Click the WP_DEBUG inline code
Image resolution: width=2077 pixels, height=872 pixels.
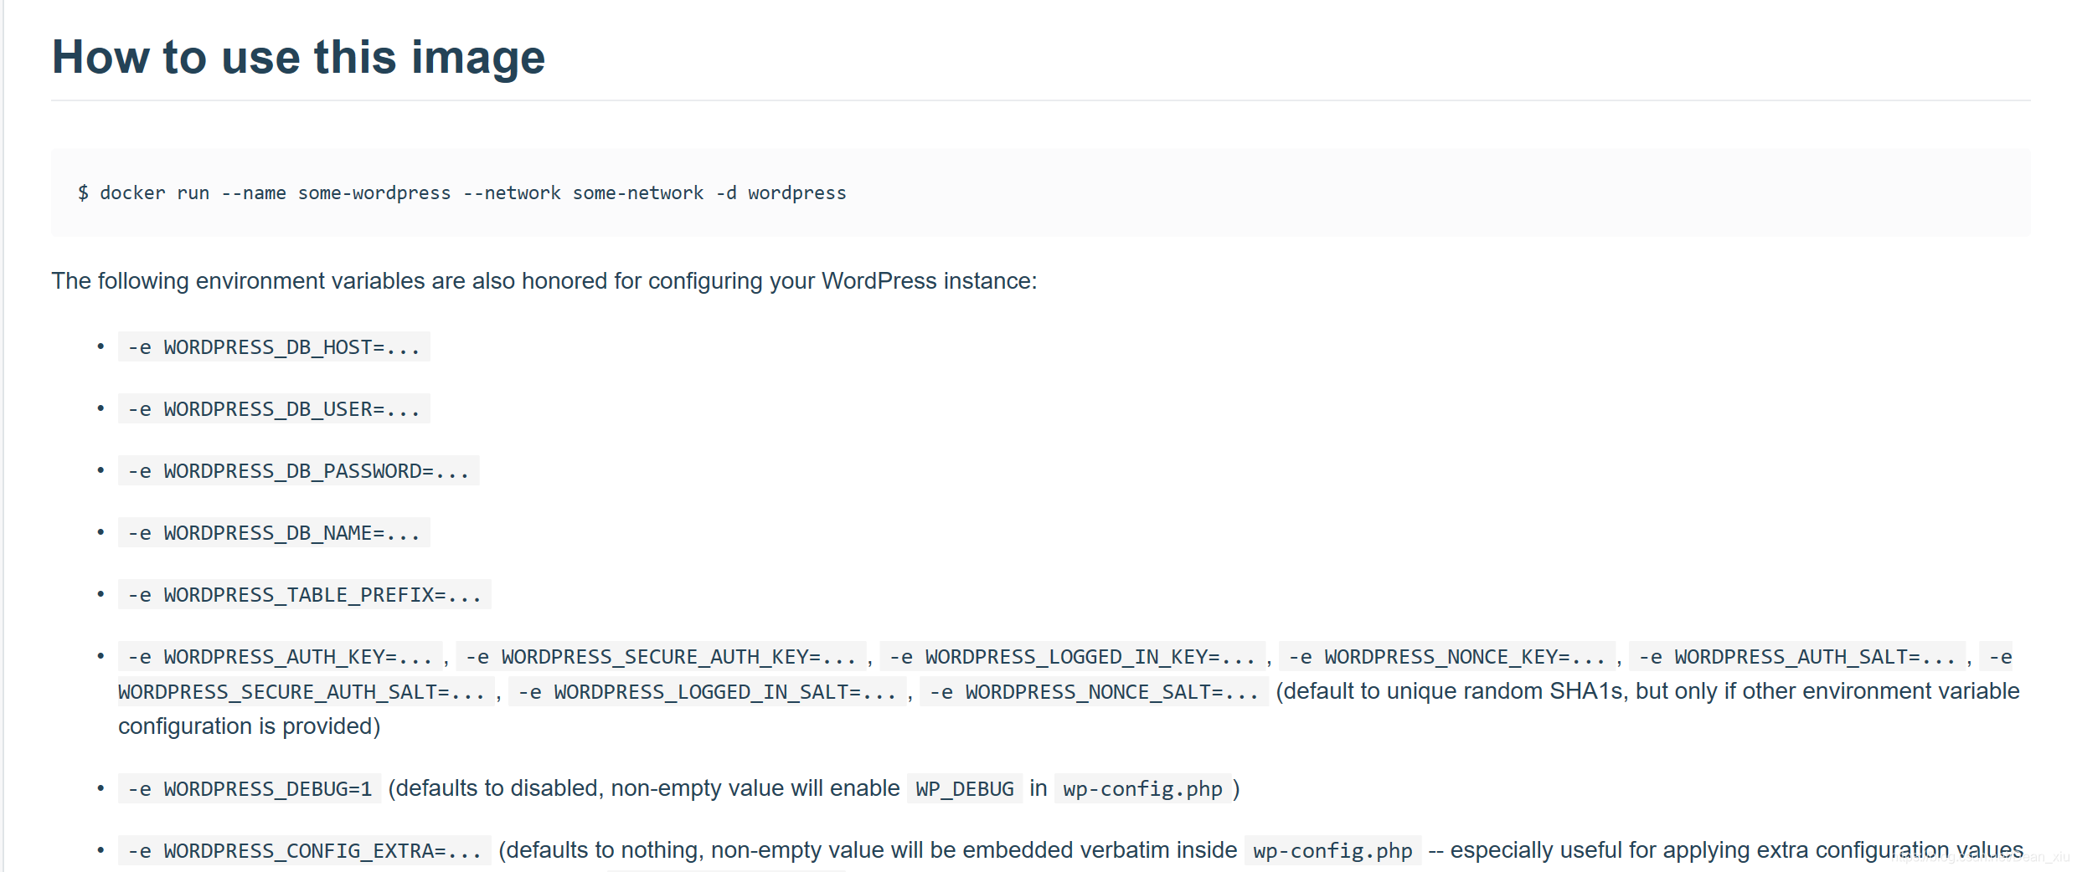pyautogui.click(x=965, y=788)
